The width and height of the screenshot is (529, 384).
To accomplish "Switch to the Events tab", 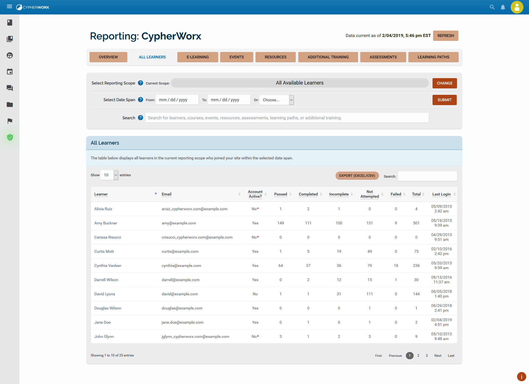I will pos(237,57).
